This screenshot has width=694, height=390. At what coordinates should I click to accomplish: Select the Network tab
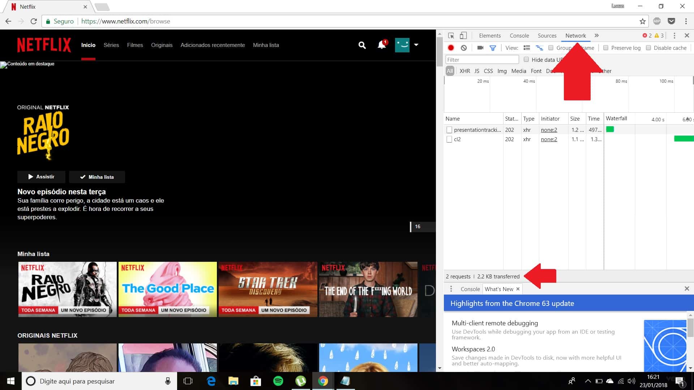click(x=575, y=35)
